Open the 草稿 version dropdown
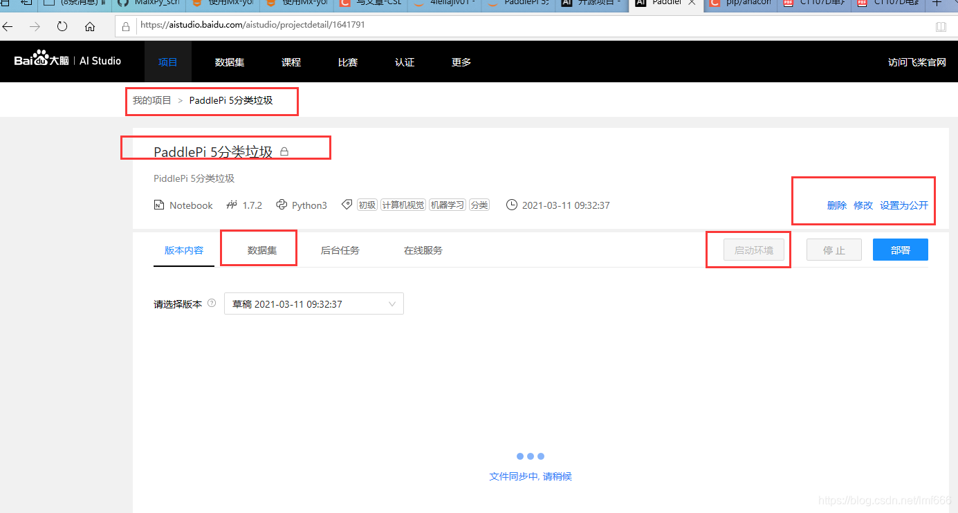Screen dimensions: 958x513 coord(314,304)
